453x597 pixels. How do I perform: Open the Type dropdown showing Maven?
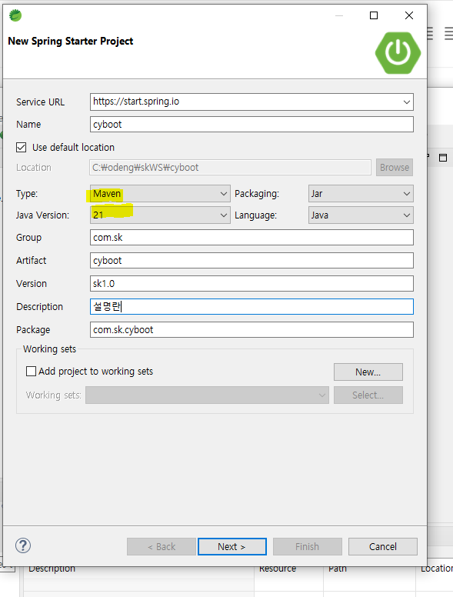point(160,193)
